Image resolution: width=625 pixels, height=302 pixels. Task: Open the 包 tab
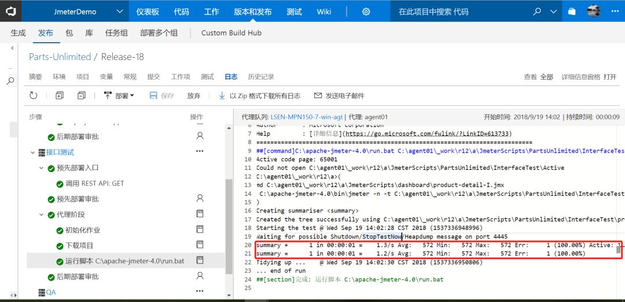tap(69, 33)
